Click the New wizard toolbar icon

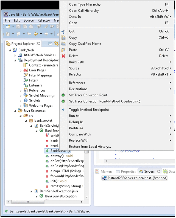coord(8,27)
